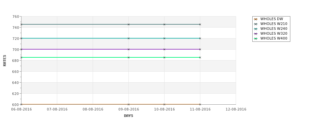Image resolution: width=317 pixels, height=139 pixels.
Task: Click the WHOLES DW legend marker icon
Action: tap(256, 19)
